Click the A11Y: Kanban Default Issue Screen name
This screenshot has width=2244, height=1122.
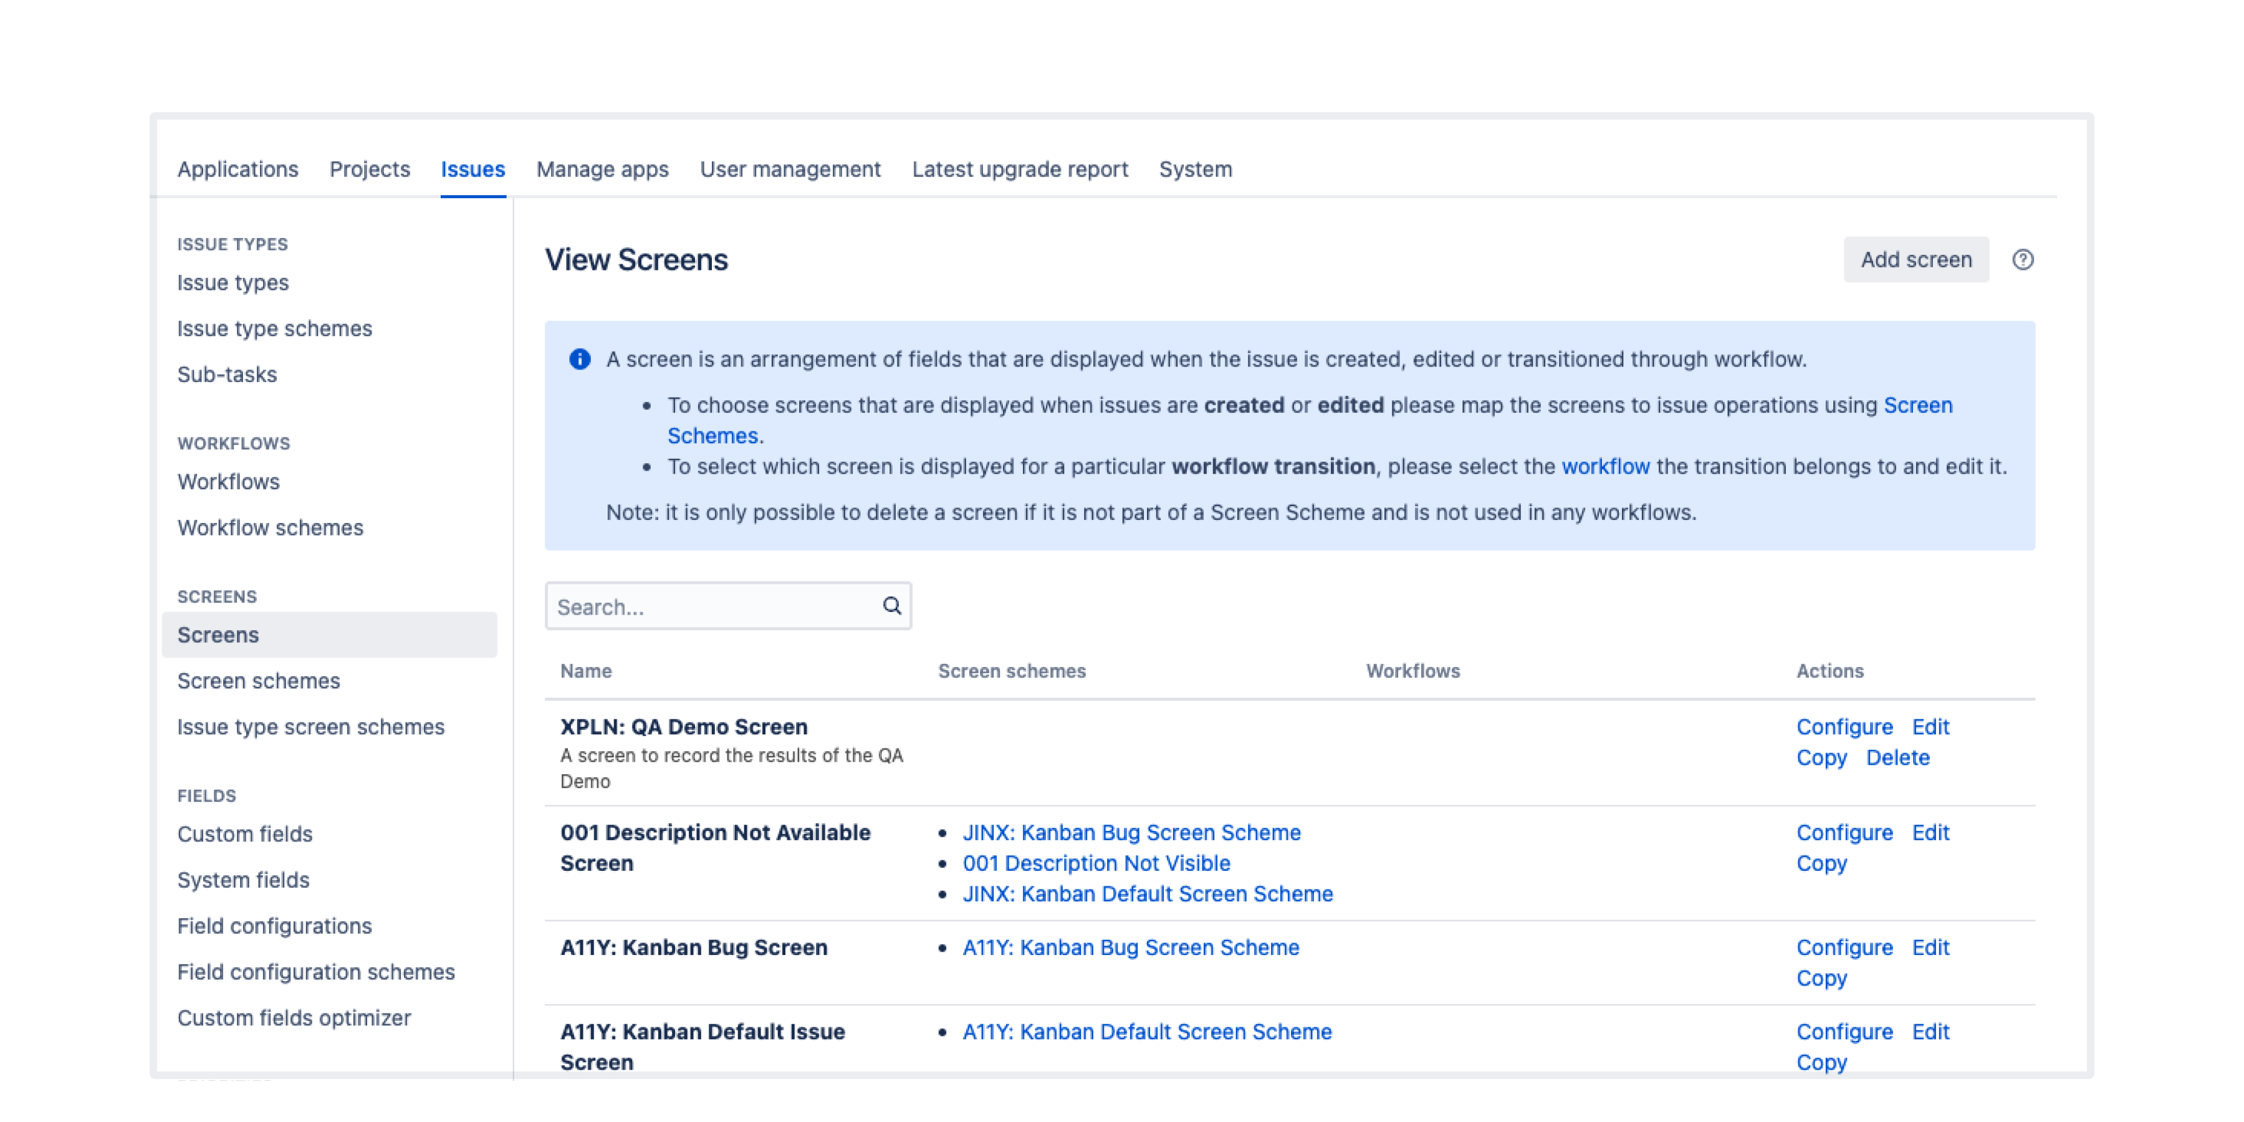click(x=702, y=1047)
